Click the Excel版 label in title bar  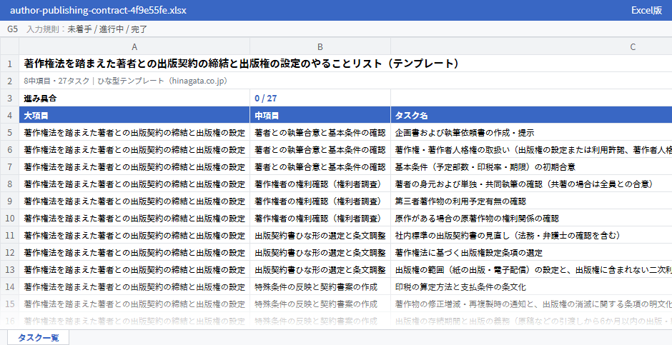[646, 10]
